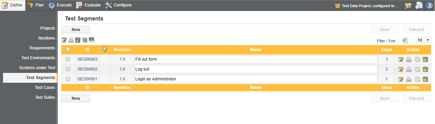The image size is (435, 124).
Task: Go to Test Cases in sidebar
Action: [45, 88]
